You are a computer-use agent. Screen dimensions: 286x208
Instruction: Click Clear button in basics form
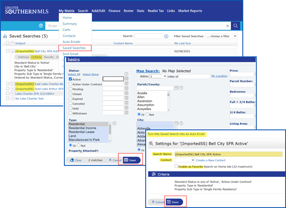click(76, 160)
